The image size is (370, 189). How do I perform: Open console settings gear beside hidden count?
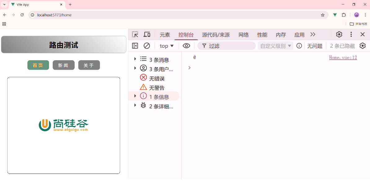363,46
